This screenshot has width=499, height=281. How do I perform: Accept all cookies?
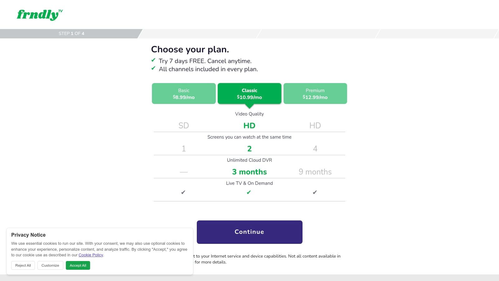point(78,265)
